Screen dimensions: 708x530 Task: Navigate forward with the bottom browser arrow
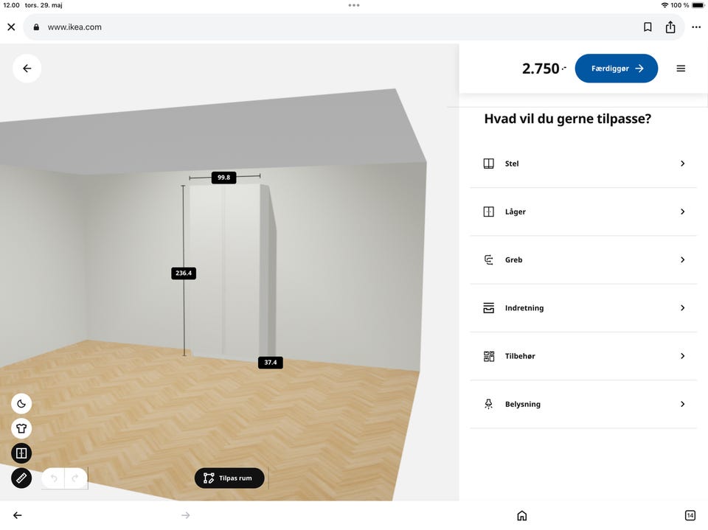point(186,515)
